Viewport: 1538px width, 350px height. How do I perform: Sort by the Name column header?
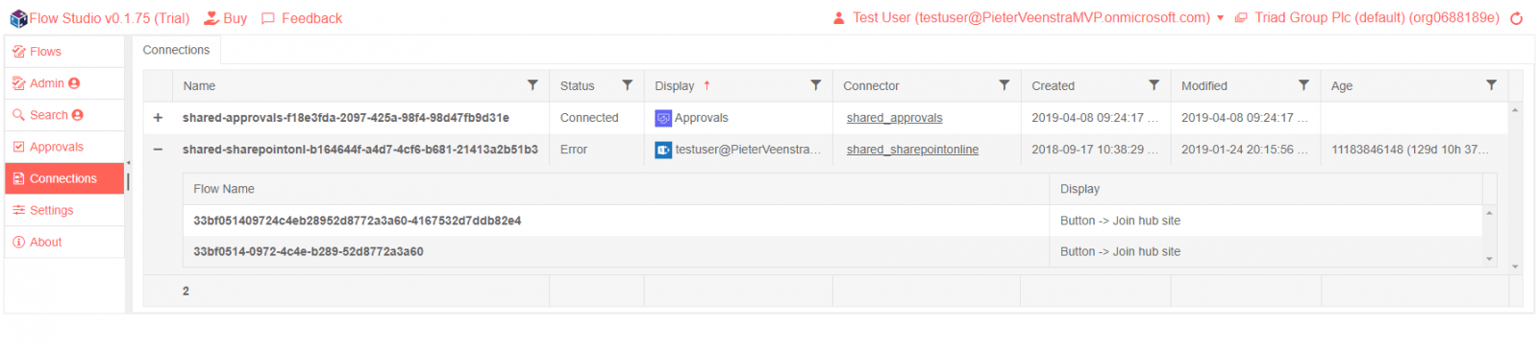point(199,85)
